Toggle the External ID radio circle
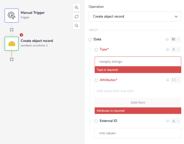The image size is (184, 144). (96, 121)
